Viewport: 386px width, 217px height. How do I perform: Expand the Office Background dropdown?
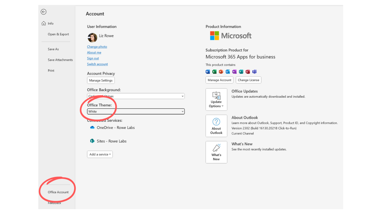click(x=136, y=96)
